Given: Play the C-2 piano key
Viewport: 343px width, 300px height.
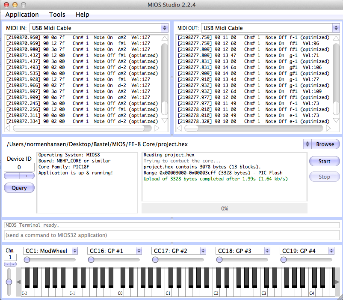Looking at the screenshot, I should [24, 292].
